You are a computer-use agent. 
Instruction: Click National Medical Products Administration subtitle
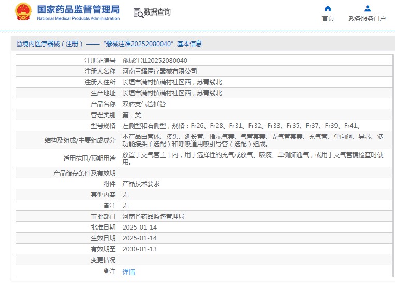[78, 19]
